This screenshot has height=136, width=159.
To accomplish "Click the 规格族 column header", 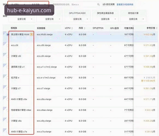I will click(14, 28).
